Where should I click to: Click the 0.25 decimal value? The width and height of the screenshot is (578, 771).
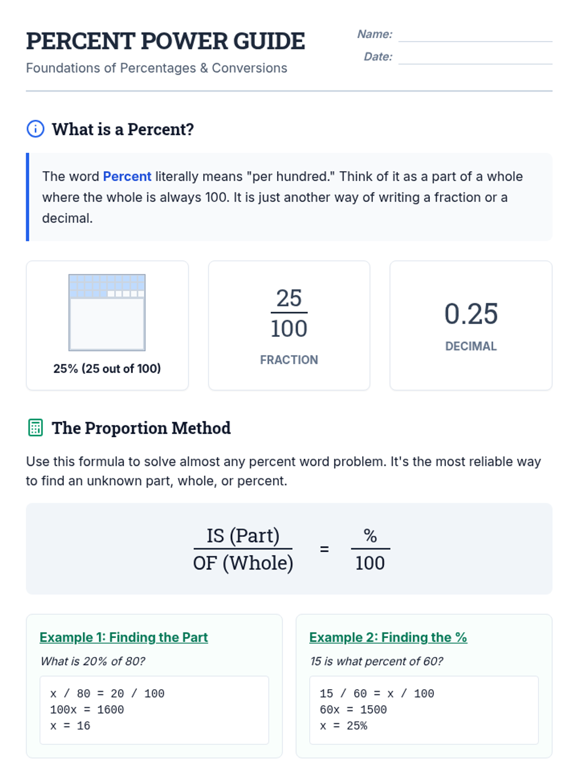pos(471,314)
